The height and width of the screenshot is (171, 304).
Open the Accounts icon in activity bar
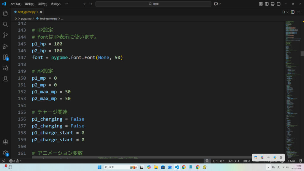tap(5, 142)
